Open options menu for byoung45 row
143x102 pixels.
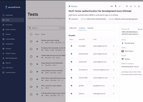coord(114,46)
